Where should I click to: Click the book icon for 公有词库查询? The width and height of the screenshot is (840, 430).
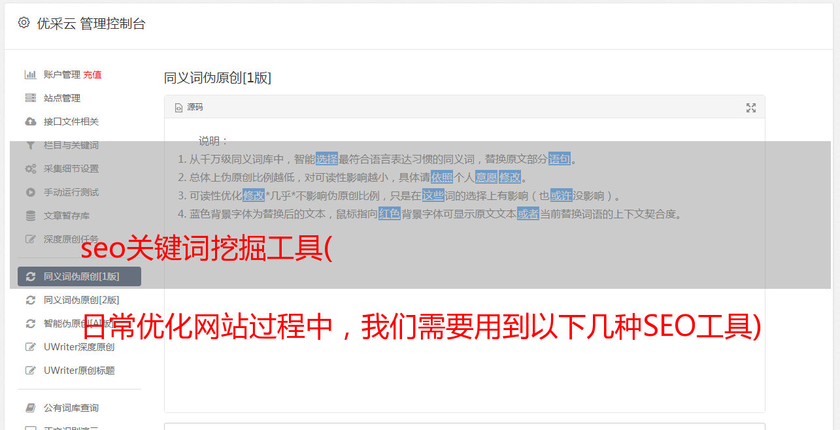click(30, 408)
